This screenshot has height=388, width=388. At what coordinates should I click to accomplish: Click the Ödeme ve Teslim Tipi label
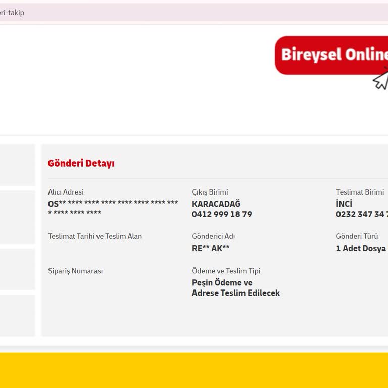226,271
